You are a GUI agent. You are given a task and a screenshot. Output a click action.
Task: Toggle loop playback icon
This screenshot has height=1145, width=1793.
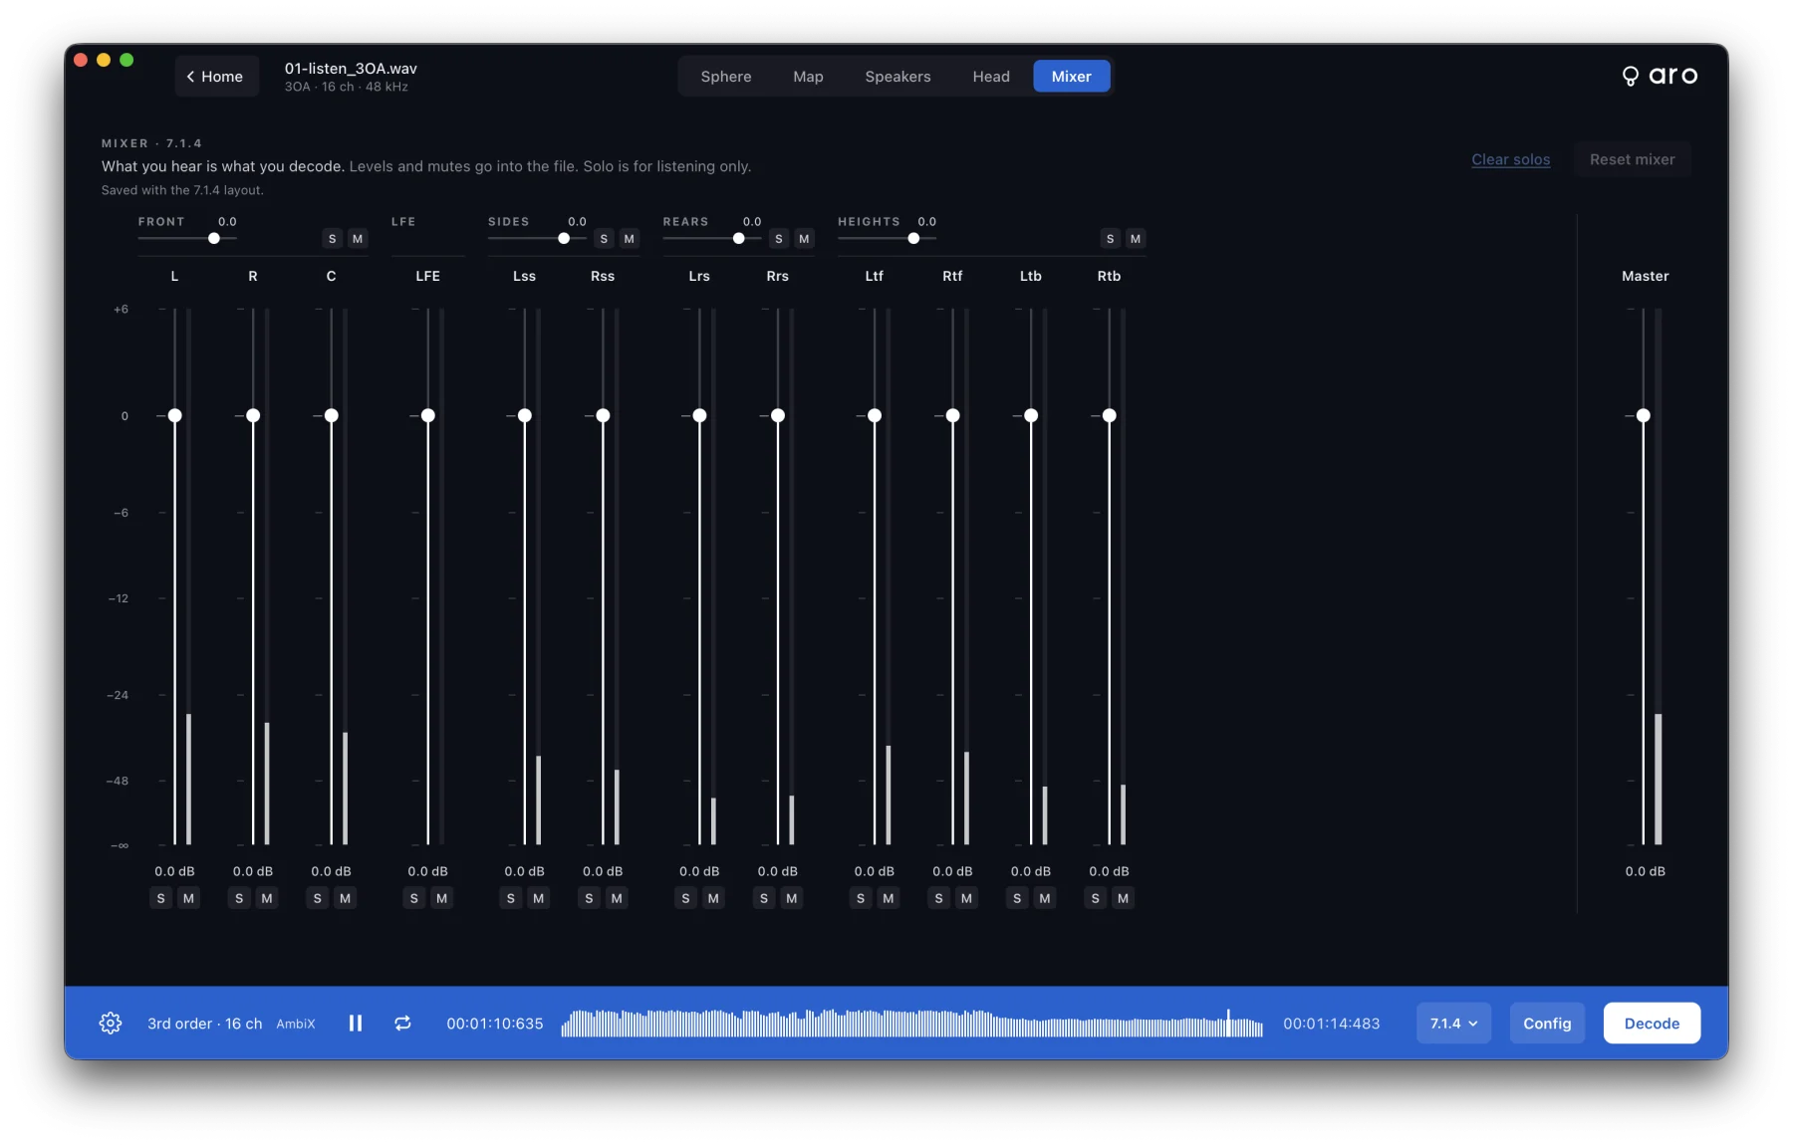pos(402,1023)
